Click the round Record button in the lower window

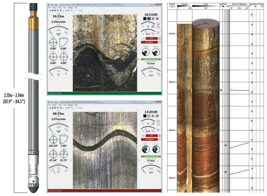(157, 115)
